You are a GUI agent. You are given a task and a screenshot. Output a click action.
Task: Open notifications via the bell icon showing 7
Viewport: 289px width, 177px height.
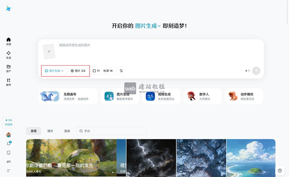pyautogui.click(x=8, y=143)
